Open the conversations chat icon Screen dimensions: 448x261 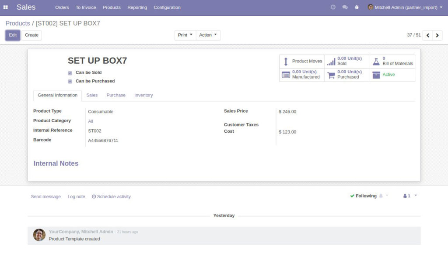tap(345, 7)
